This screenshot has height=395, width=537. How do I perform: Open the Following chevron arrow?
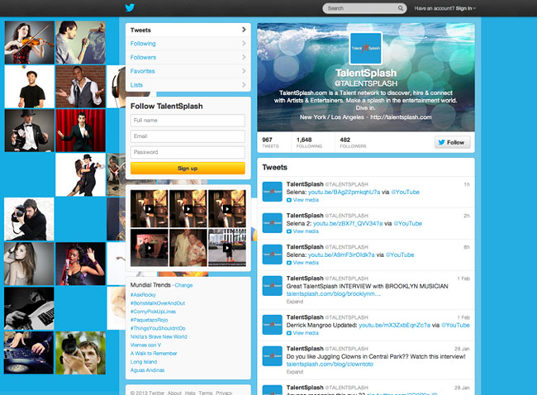pyautogui.click(x=244, y=44)
